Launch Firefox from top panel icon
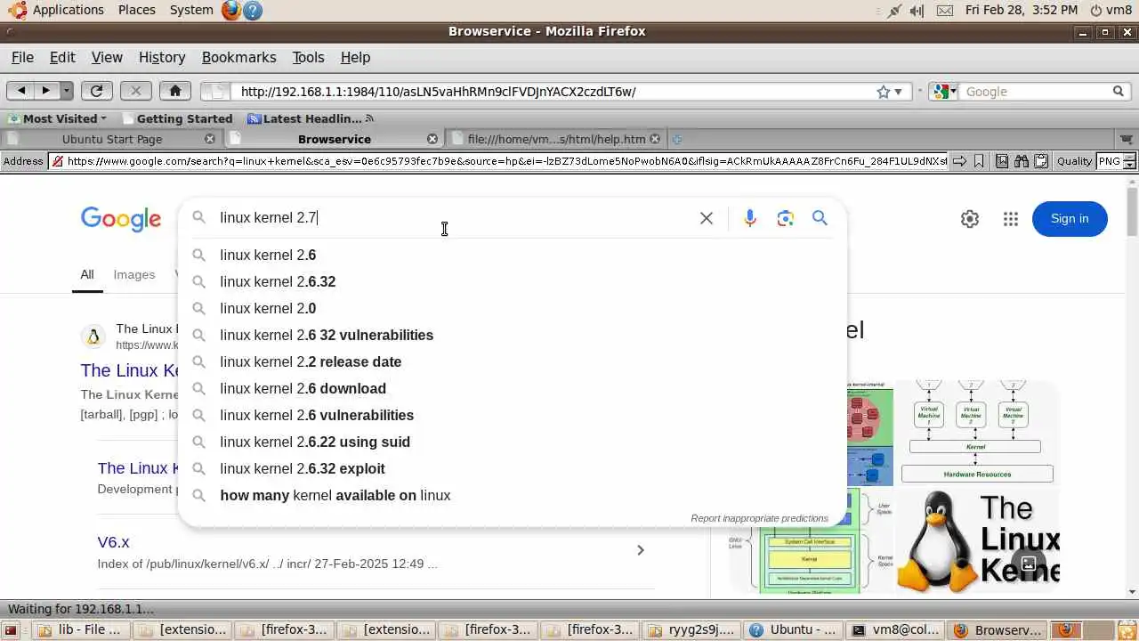The width and height of the screenshot is (1139, 641). (231, 11)
